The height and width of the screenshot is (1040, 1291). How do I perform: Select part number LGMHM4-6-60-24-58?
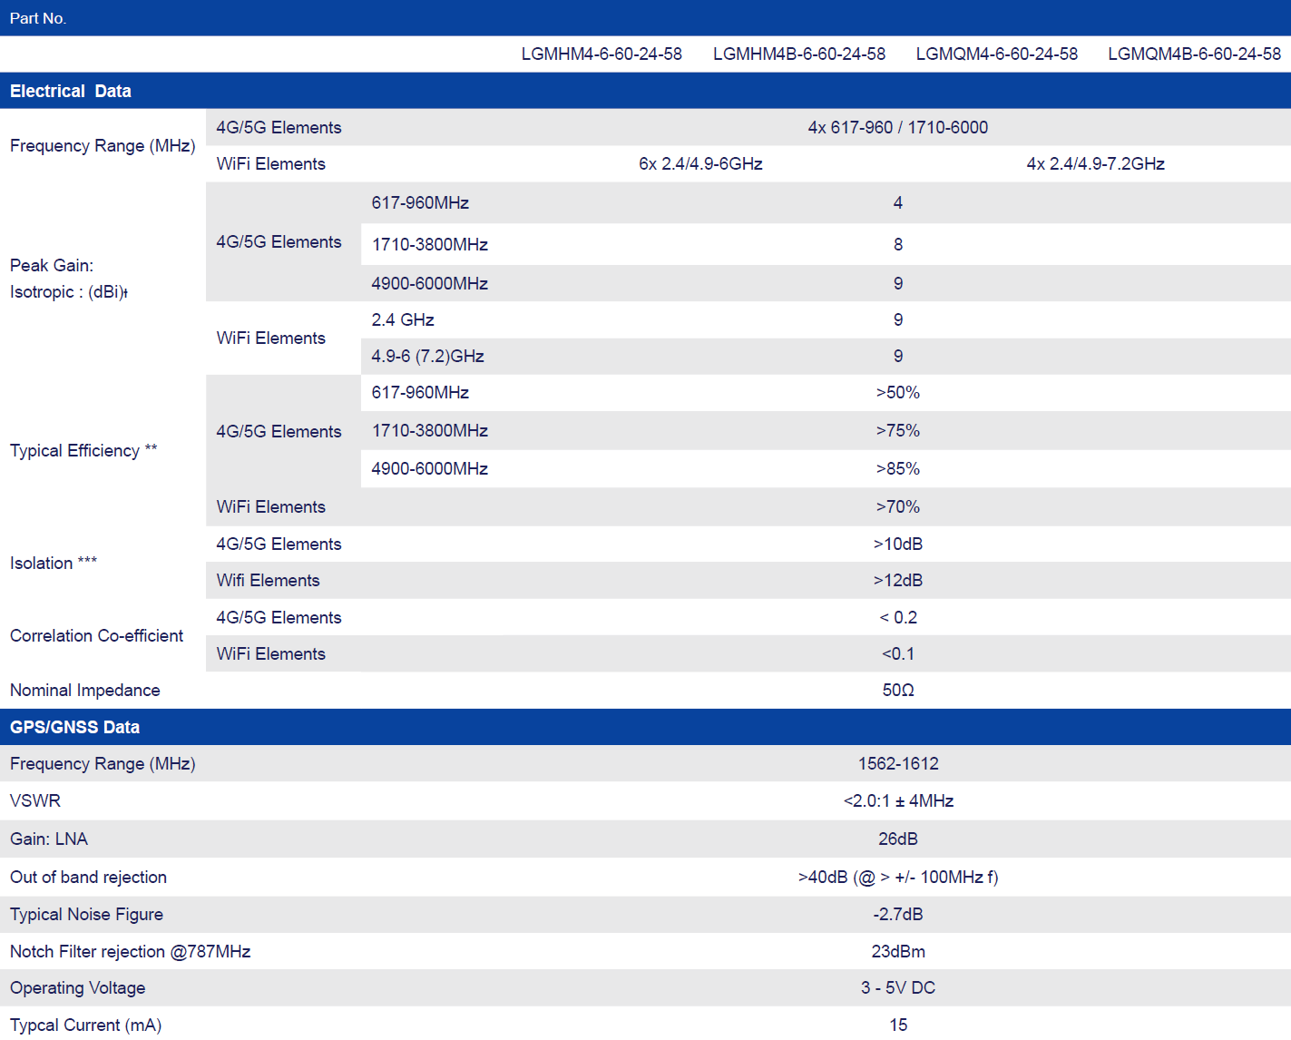pos(601,54)
